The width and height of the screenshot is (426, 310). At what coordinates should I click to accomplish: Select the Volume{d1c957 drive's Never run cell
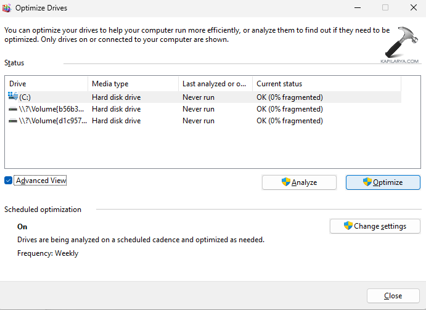[x=199, y=121]
